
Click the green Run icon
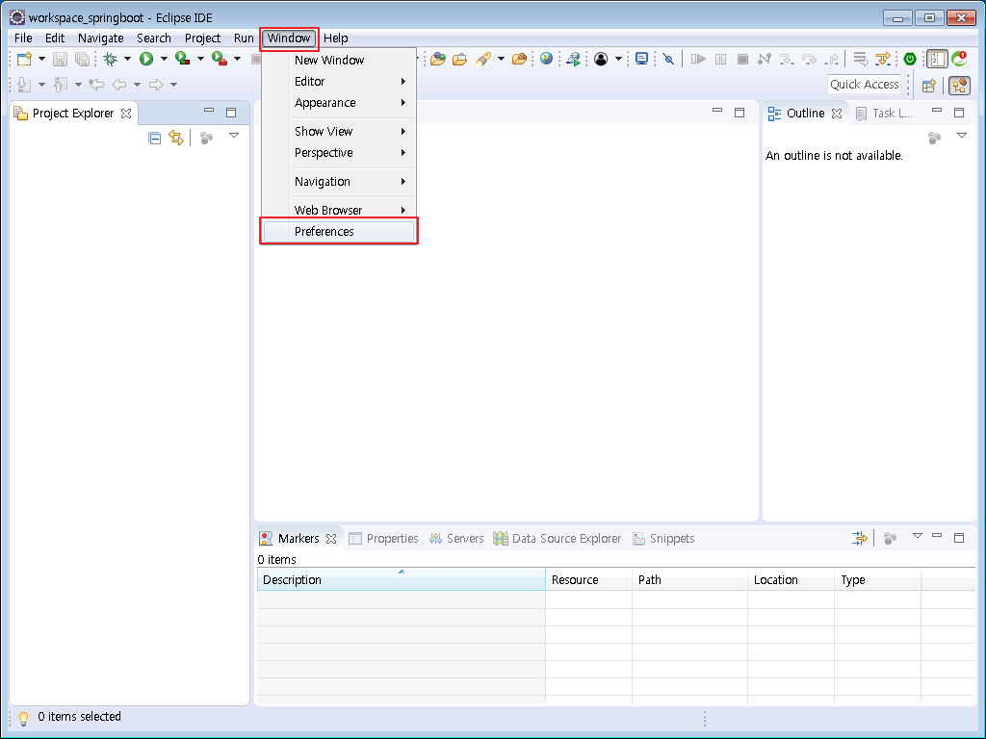(x=146, y=59)
